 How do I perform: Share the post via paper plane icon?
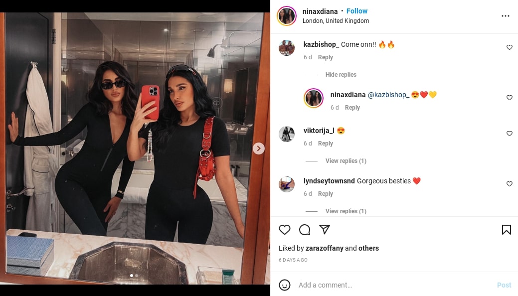[x=325, y=229]
